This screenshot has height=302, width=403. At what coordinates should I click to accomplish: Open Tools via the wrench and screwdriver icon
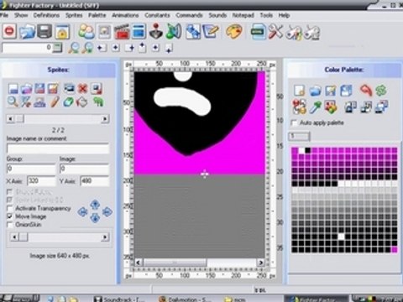pos(275,32)
